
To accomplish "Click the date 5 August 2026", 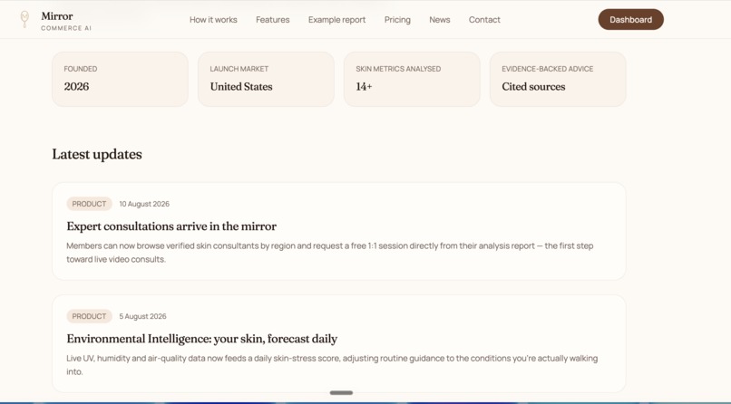I will click(142, 316).
